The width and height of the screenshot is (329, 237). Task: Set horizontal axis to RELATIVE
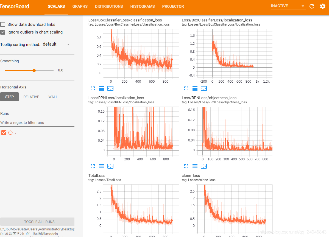(31, 97)
